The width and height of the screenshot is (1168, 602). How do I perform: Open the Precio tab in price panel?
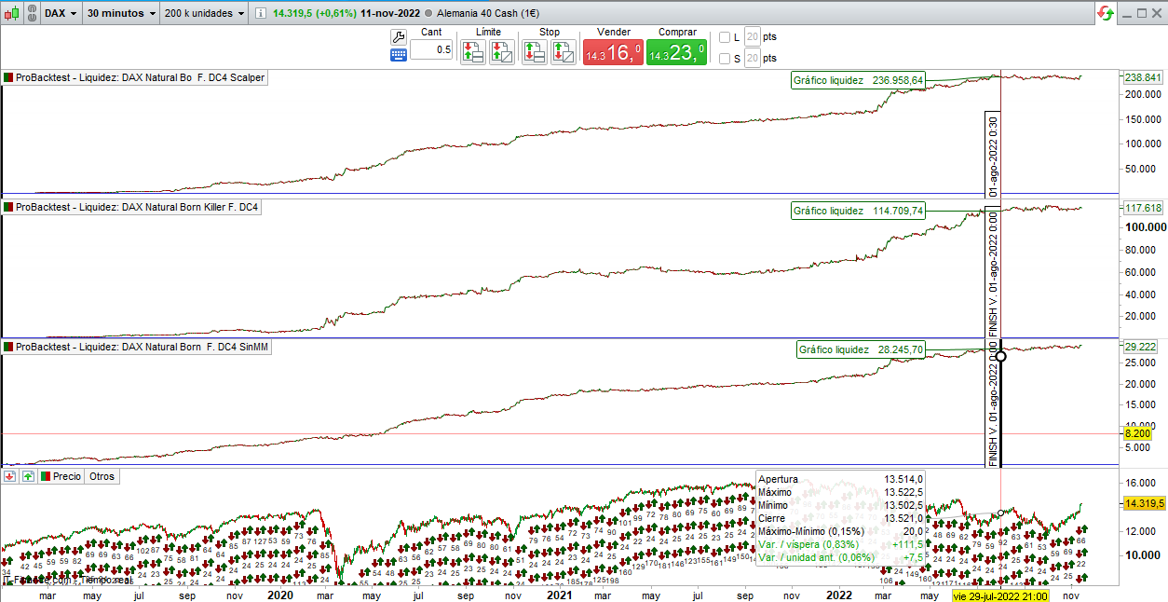point(61,476)
